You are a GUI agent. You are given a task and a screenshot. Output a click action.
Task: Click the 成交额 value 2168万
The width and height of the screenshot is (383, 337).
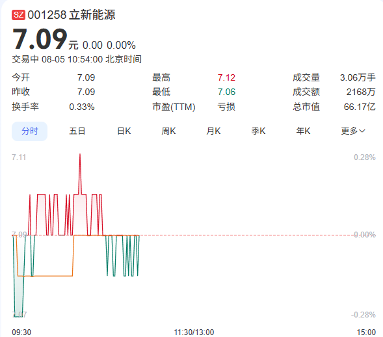pyautogui.click(x=361, y=92)
